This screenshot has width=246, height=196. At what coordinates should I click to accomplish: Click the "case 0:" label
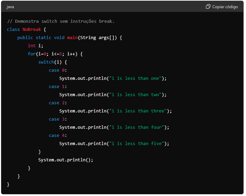[x=58, y=70]
